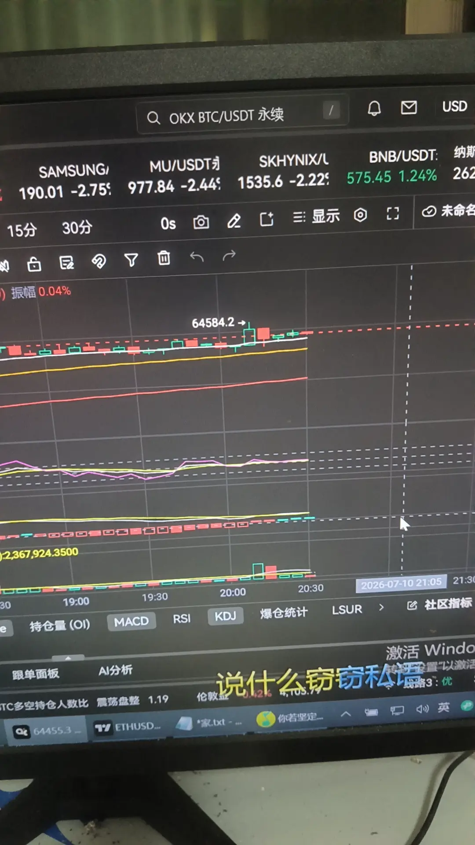Select the SAMSUNG ticker

tap(65, 181)
